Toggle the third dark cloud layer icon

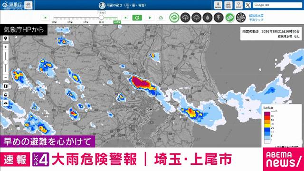point(196,18)
